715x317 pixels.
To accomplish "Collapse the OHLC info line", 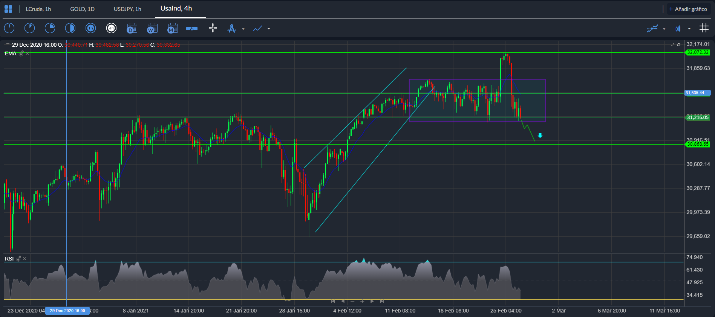I will point(8,44).
